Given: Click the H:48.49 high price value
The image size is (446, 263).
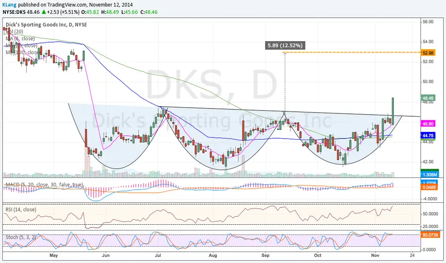Looking at the screenshot, I should click(x=110, y=12).
